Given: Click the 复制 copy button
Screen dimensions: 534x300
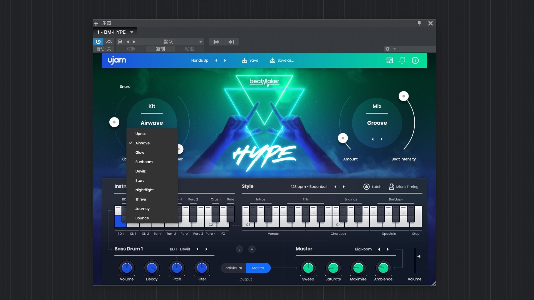Looking at the screenshot, I should 160,49.
